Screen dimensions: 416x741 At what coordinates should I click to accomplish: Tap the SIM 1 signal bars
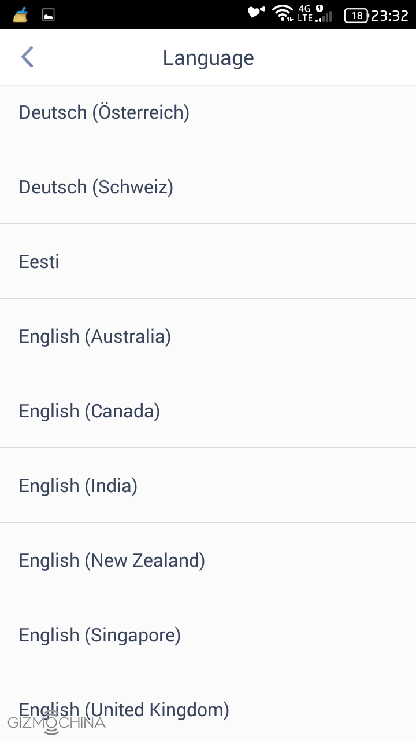tap(325, 16)
